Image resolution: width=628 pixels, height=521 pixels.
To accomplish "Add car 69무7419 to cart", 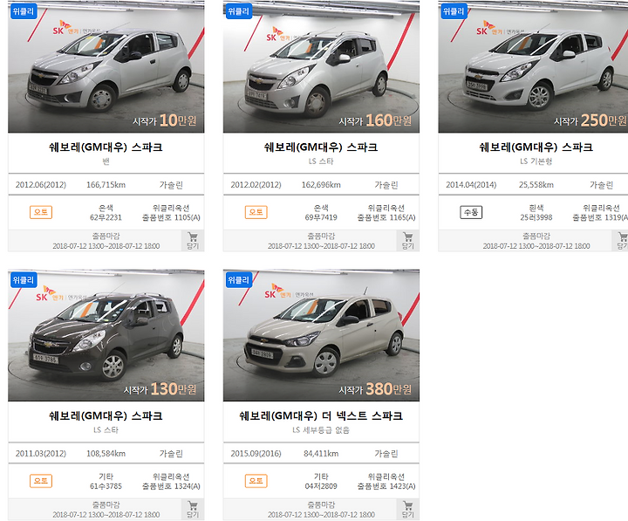I will [407, 241].
